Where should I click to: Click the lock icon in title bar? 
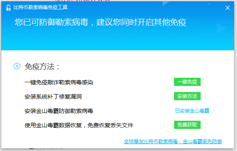[x=9, y=8]
